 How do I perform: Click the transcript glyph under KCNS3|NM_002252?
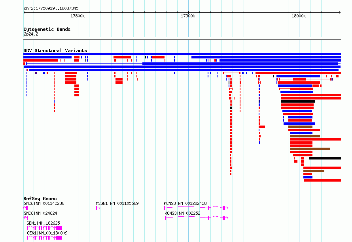coord(197,218)
